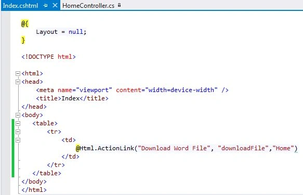Collapse the <td> element outline

click(18, 140)
